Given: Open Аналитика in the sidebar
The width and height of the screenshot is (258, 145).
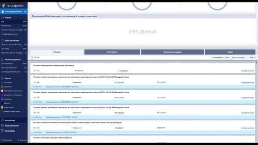Looking at the screenshot, I should click(14, 120).
